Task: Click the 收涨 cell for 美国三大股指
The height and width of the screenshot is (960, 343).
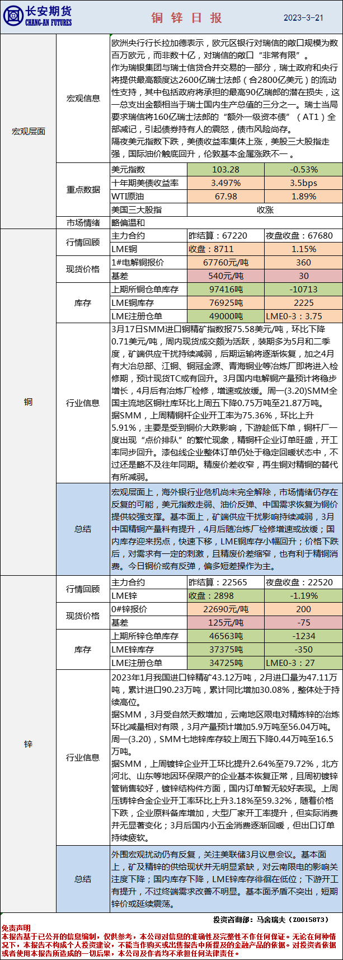Action: point(265,210)
